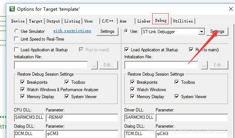
Task: Open the C/C++ tab
Action: [108, 21]
